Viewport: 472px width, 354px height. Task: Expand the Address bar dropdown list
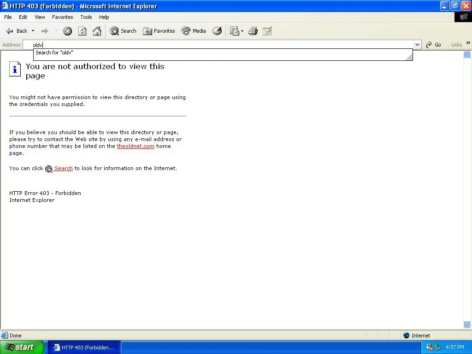click(417, 45)
